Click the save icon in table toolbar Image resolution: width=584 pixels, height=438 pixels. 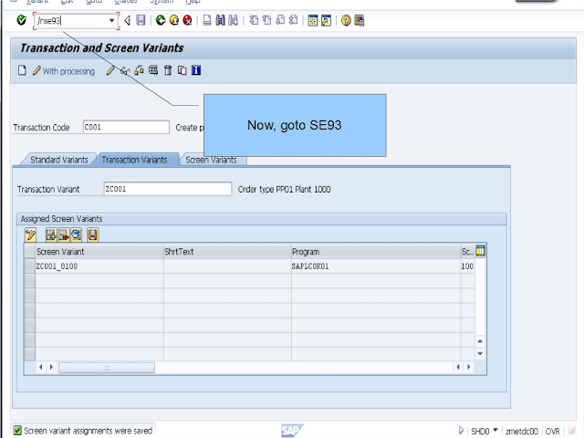[93, 235]
